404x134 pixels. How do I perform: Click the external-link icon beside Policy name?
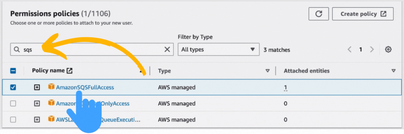[x=69, y=71]
